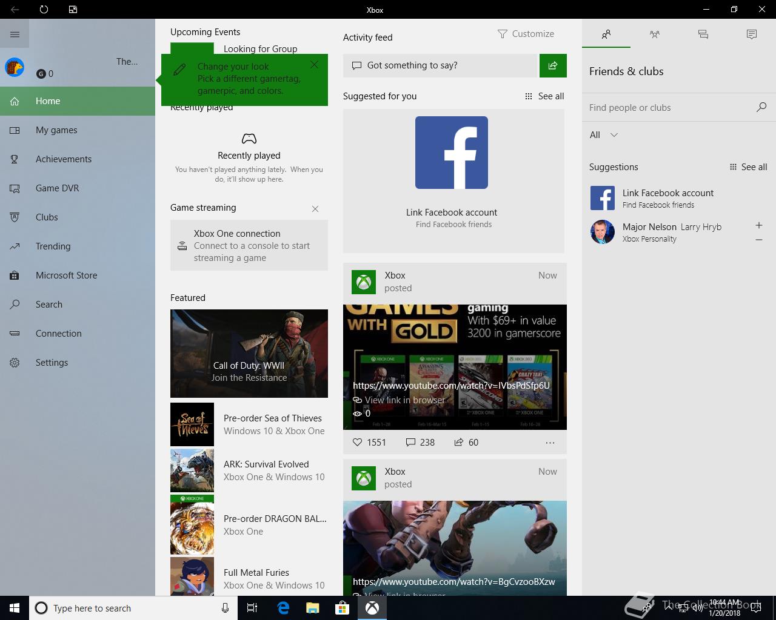Click Link Facebook account card in feed
This screenshot has height=620, width=776.
click(454, 181)
